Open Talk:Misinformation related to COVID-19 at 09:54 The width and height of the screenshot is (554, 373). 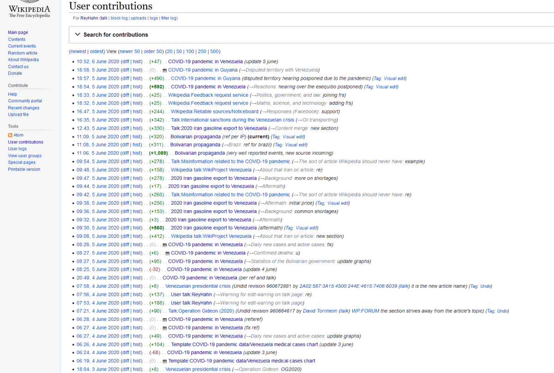point(230,161)
